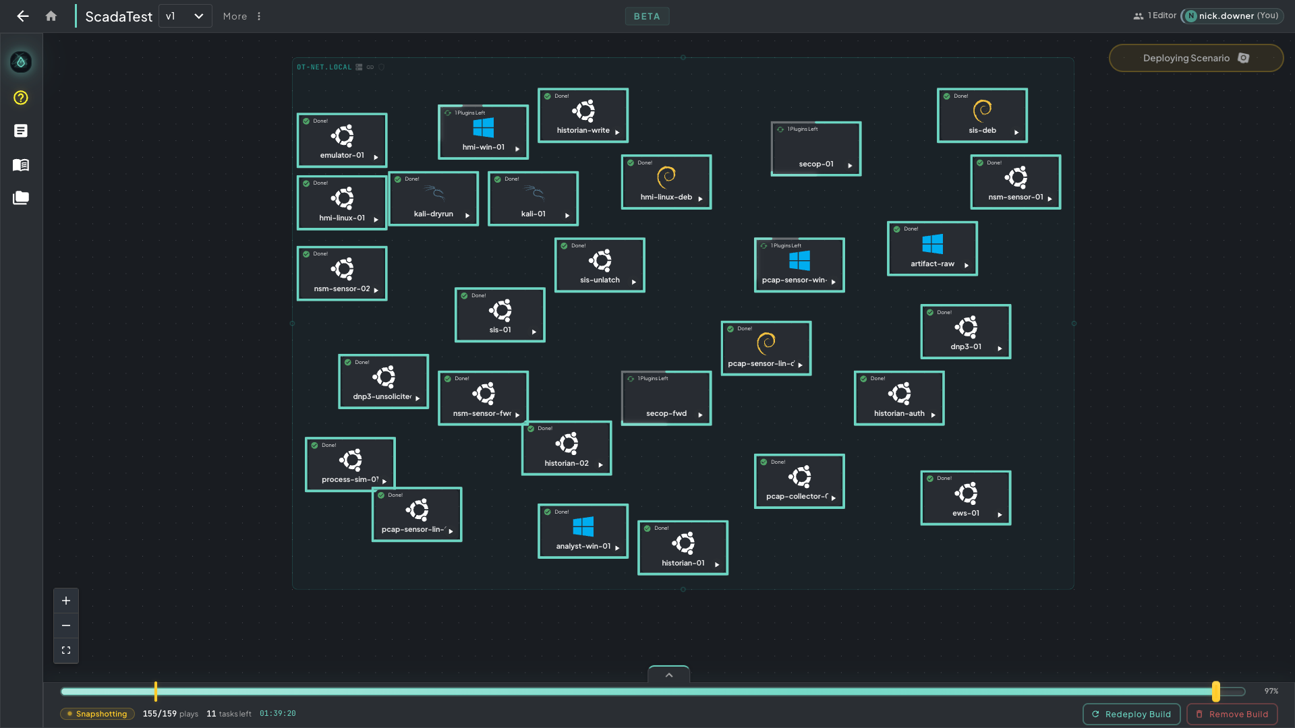The image size is (1295, 728).
Task: Select the pcap-sensor-win Windows icon
Action: [x=799, y=260]
